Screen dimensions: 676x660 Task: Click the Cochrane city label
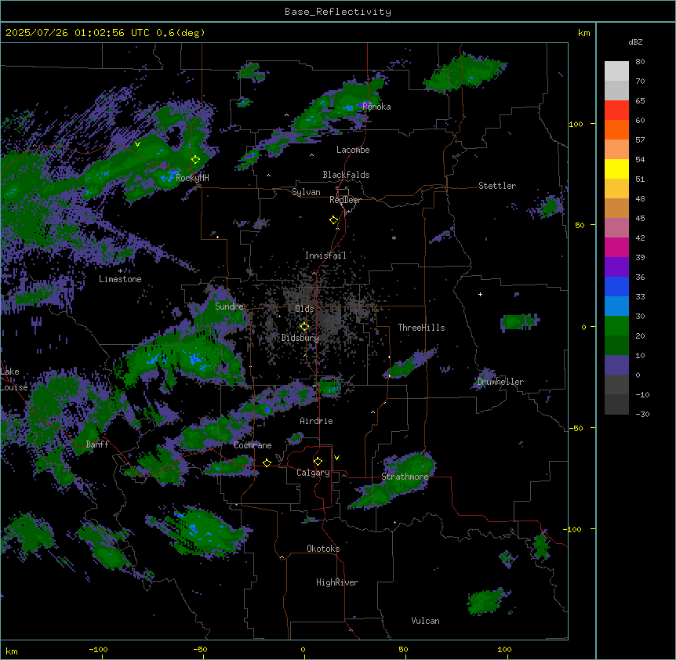[x=253, y=445]
